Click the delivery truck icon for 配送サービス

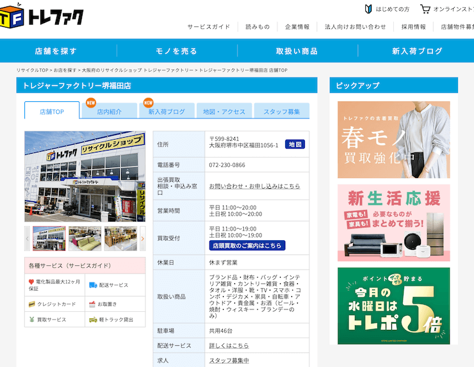pos(93,285)
